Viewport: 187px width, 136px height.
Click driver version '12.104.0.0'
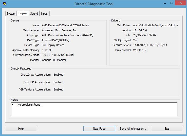click(140, 30)
